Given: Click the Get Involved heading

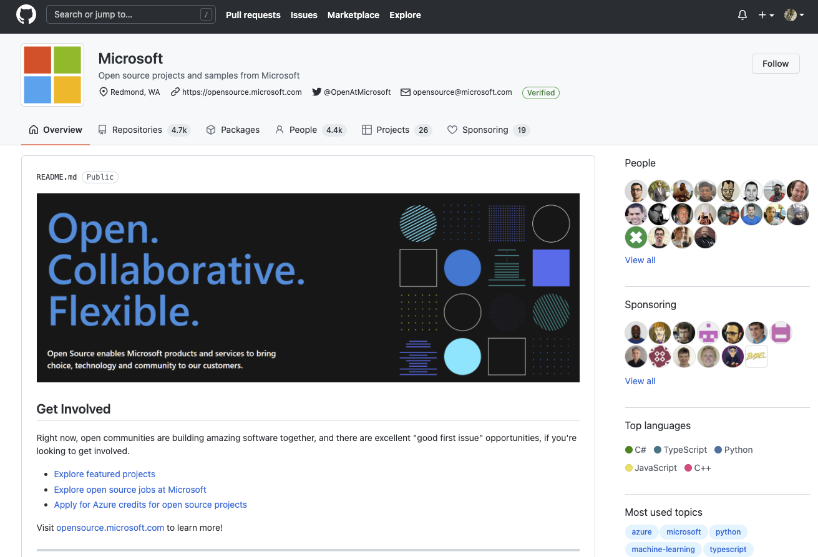Looking at the screenshot, I should point(74,409).
